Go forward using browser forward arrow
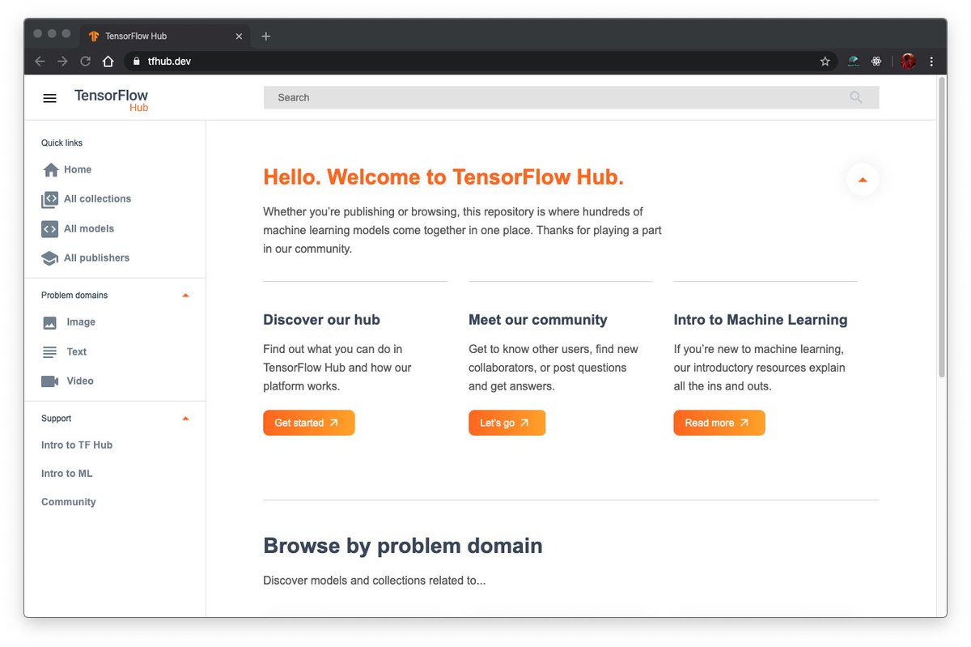971x647 pixels. [x=62, y=62]
